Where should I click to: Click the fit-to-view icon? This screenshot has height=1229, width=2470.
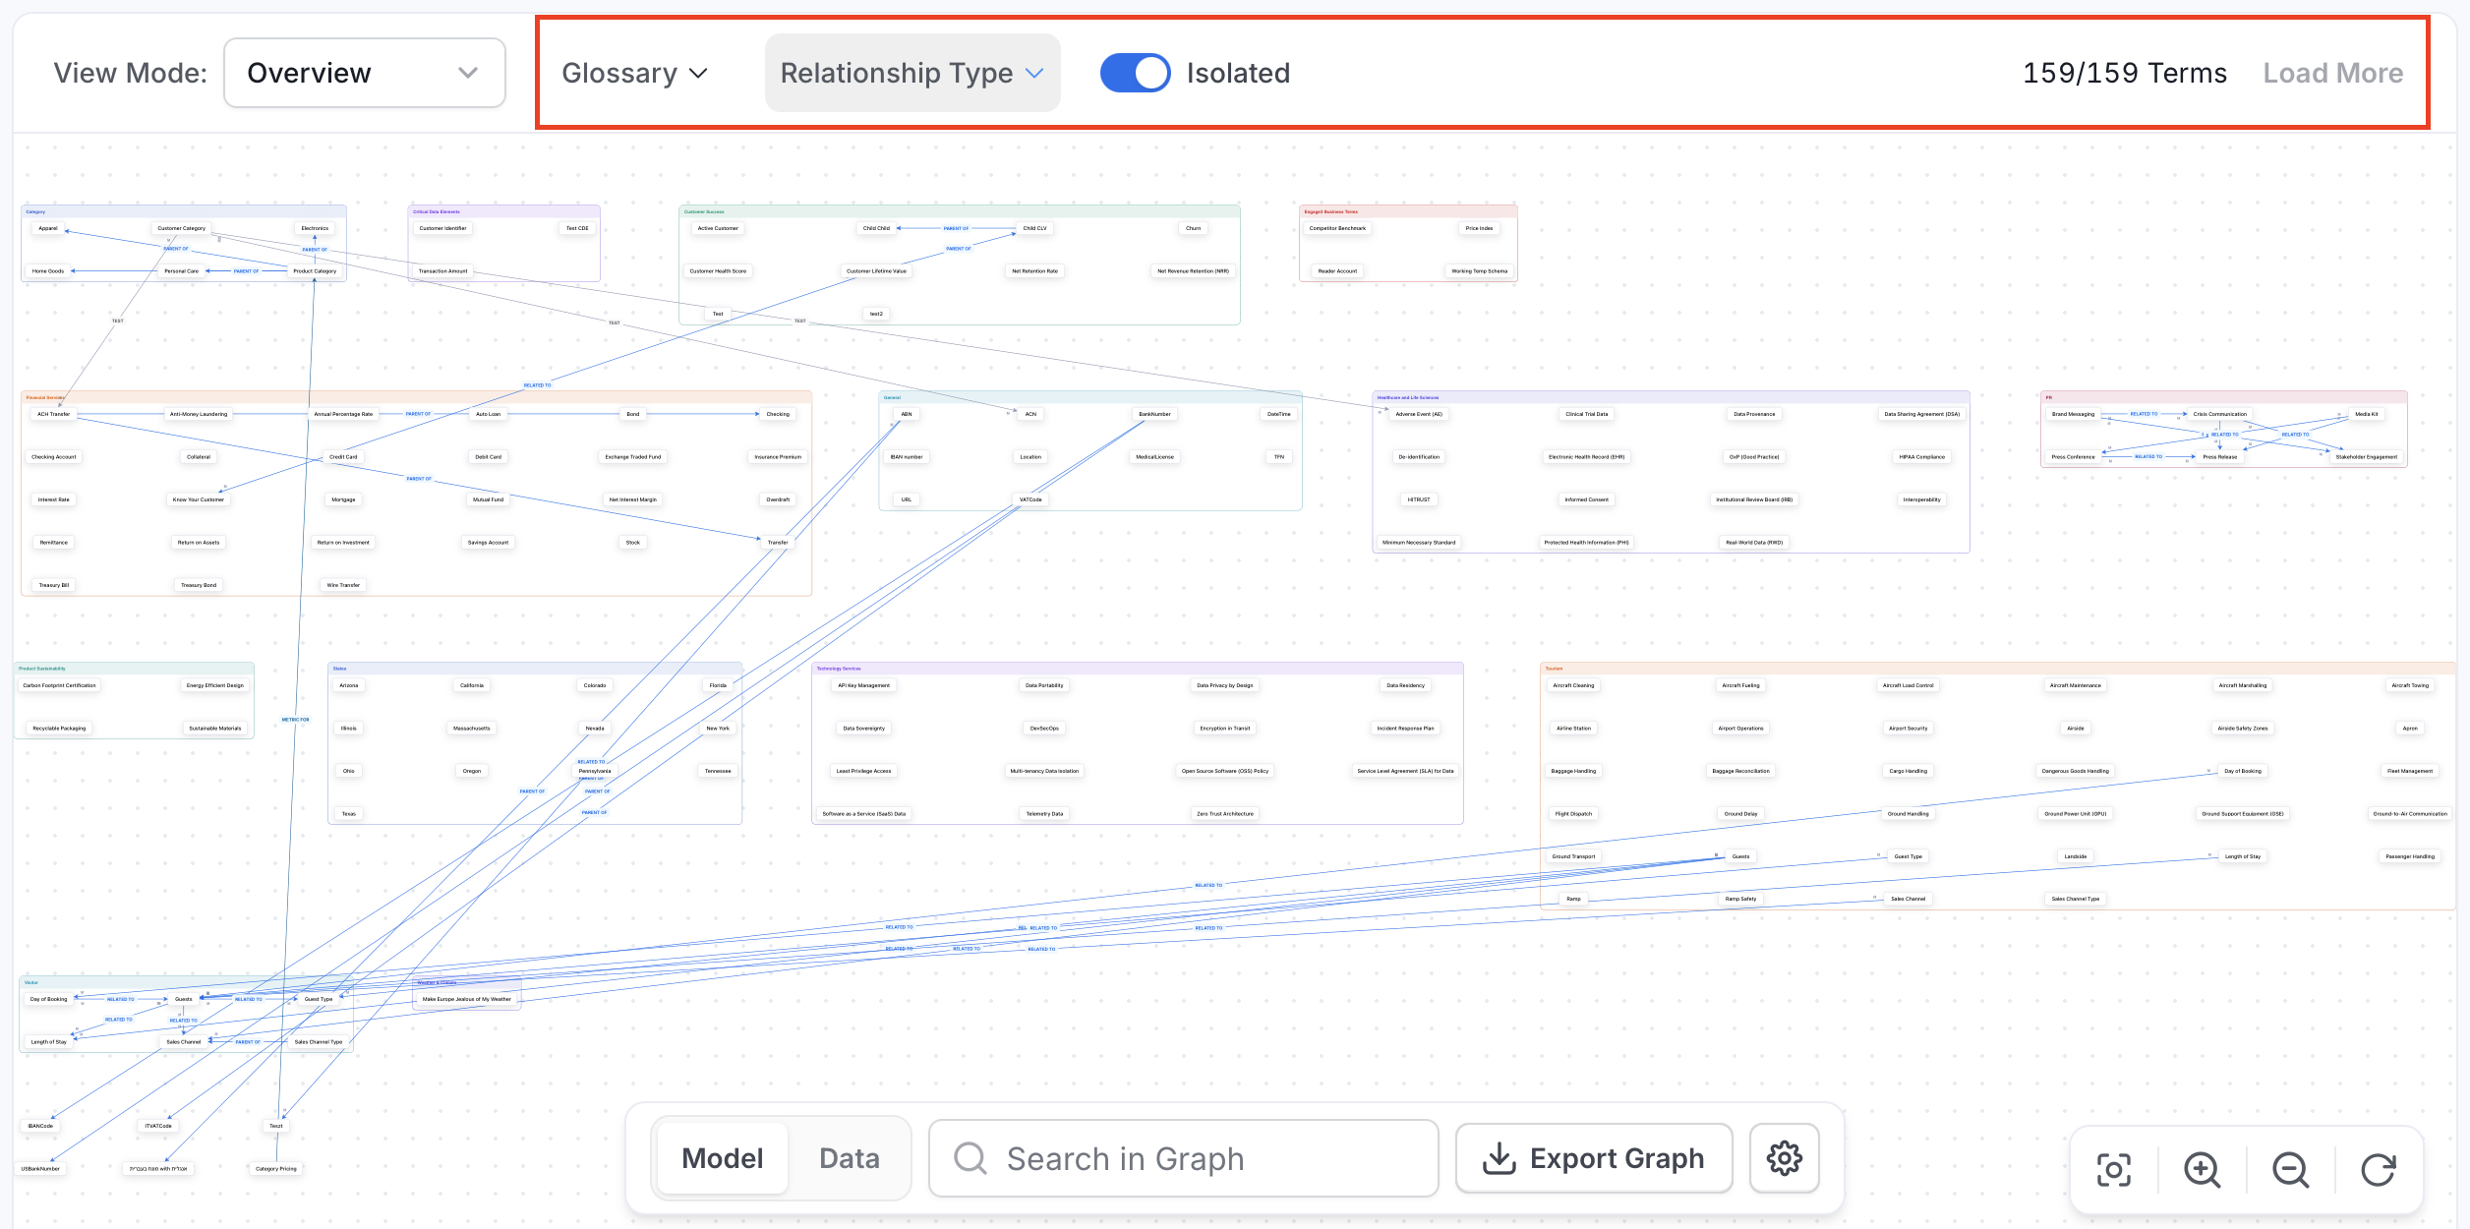point(2113,1170)
